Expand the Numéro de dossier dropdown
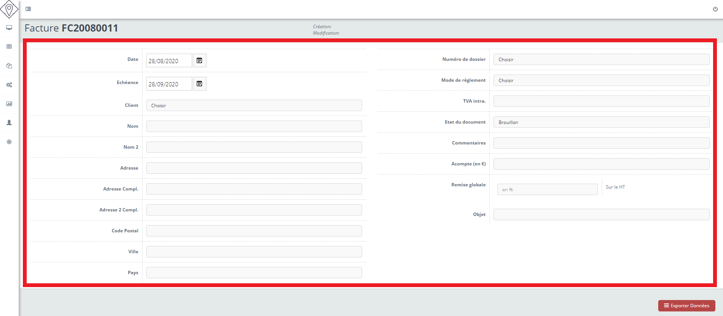This screenshot has height=316, width=723. coord(601,59)
